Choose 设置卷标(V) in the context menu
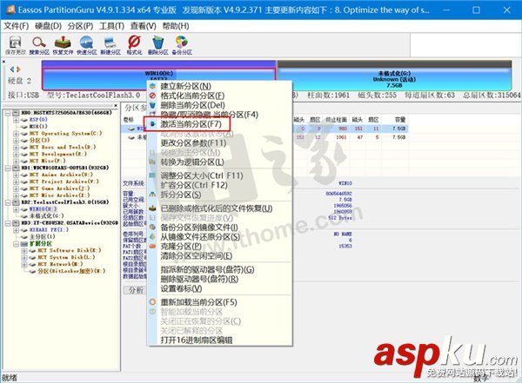The height and width of the screenshot is (383, 522). [x=219, y=288]
